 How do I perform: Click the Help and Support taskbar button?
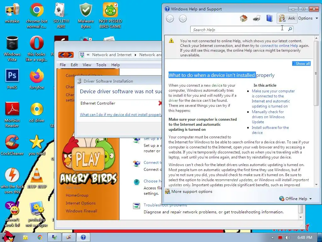[83, 237]
